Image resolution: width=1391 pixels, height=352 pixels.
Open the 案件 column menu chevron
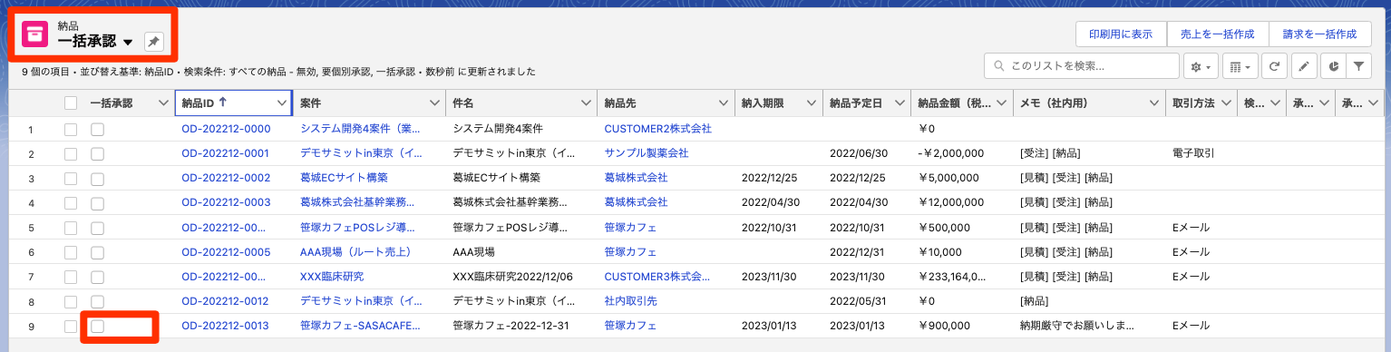434,103
